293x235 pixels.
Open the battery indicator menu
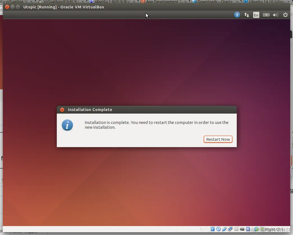click(266, 15)
